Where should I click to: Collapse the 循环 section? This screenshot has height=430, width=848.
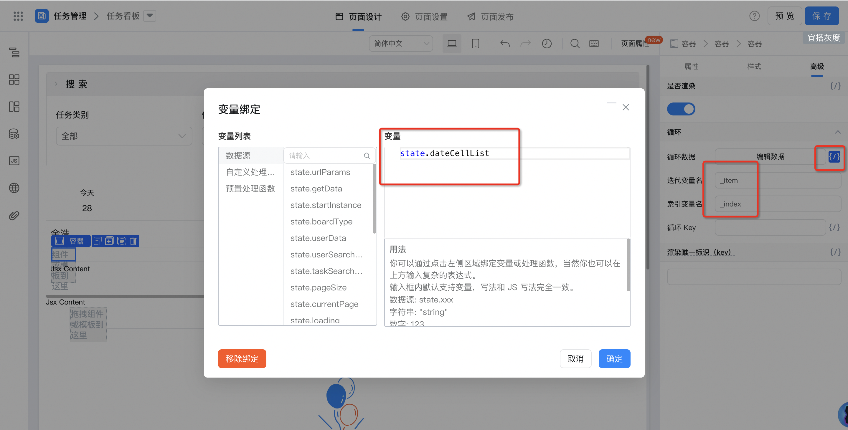[837, 132]
